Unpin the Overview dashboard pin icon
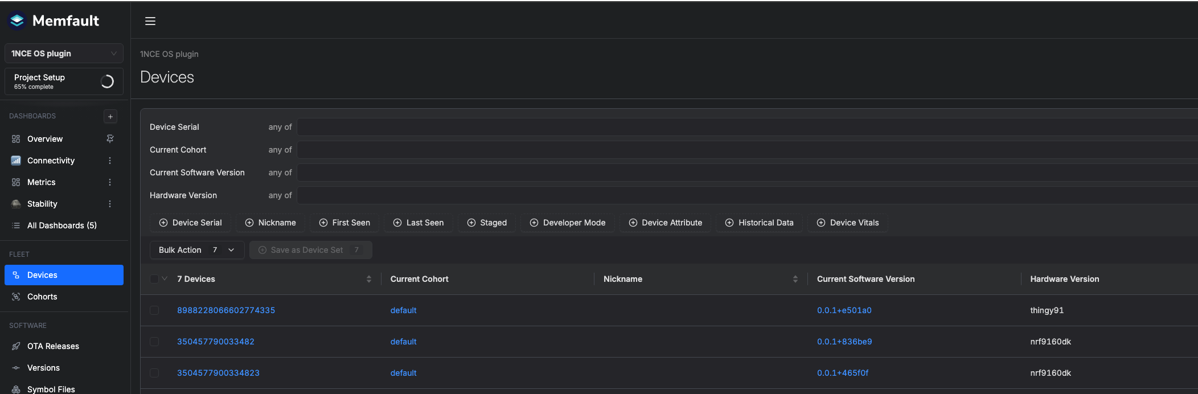 click(x=110, y=139)
